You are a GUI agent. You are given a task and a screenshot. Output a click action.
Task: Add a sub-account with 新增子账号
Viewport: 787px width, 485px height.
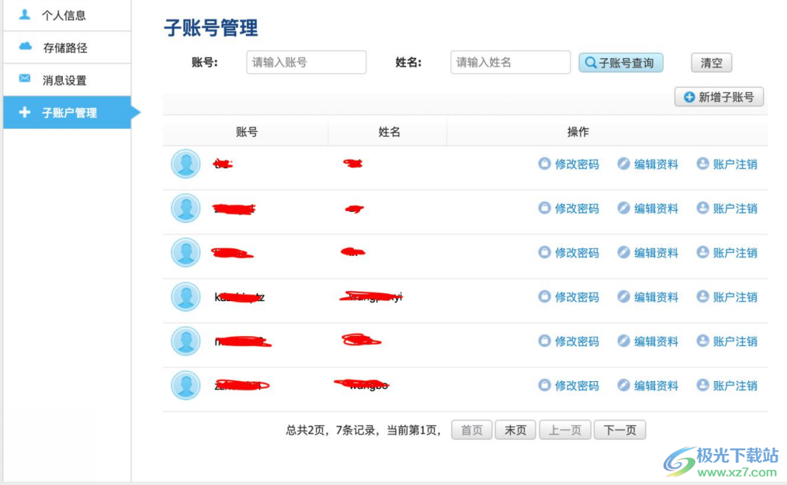click(719, 97)
